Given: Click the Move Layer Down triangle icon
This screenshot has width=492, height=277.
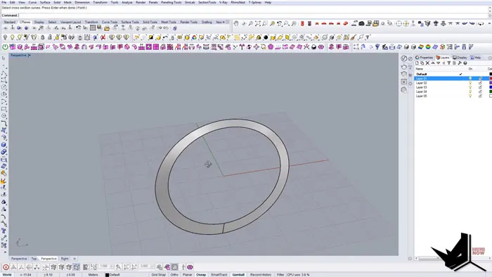Looking at the screenshot, I should click(x=438, y=63).
